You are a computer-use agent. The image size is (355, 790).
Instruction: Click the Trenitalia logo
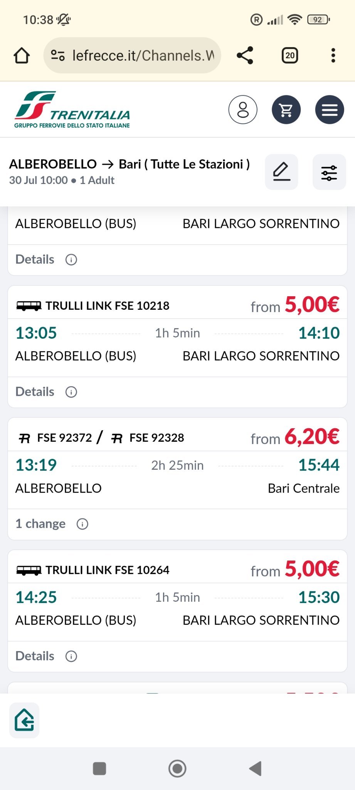(72, 110)
